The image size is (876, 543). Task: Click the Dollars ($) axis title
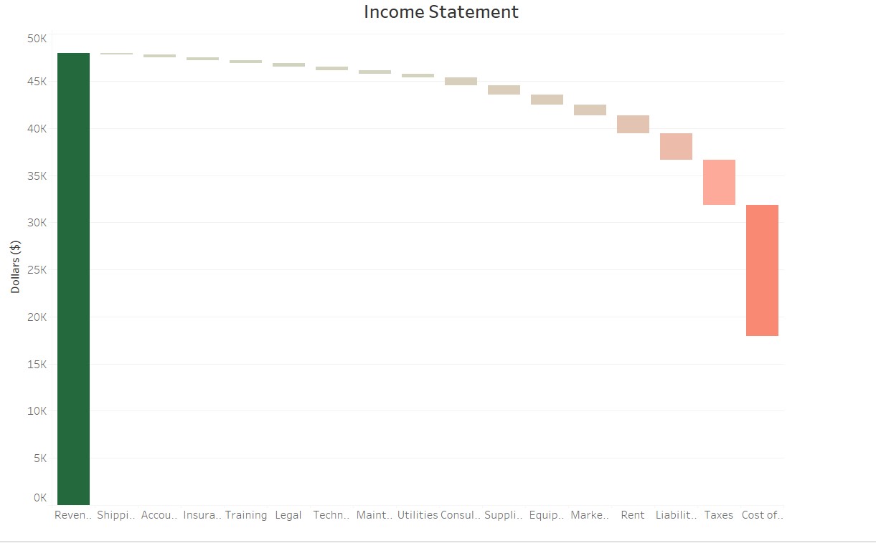16,267
